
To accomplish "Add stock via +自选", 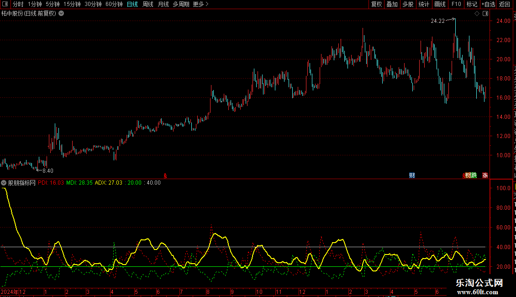I will pos(488,4).
